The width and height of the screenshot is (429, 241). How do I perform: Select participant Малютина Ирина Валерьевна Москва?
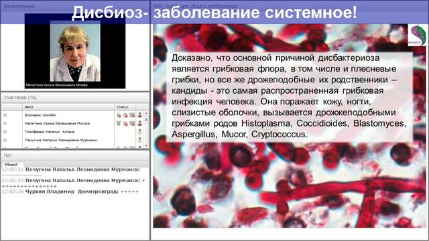click(57, 123)
